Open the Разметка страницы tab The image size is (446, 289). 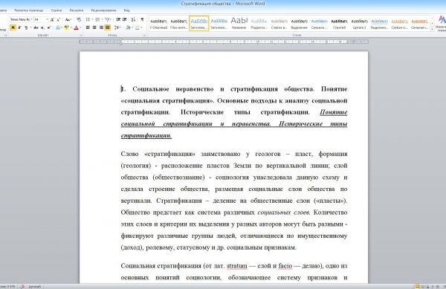(29, 10)
